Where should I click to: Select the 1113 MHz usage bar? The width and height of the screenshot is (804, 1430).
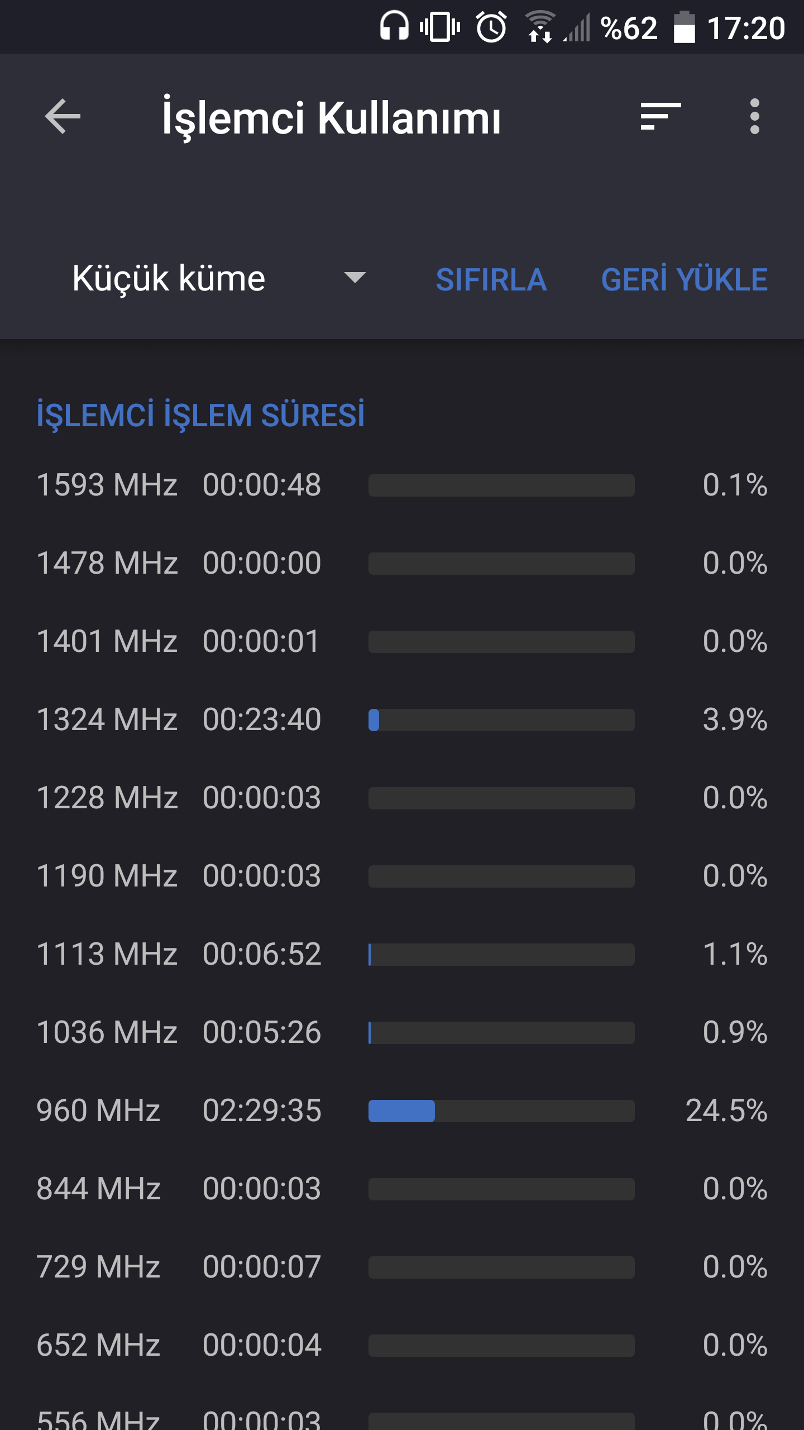501,955
